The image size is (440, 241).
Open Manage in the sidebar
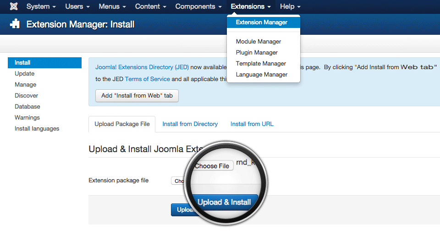tap(25, 84)
